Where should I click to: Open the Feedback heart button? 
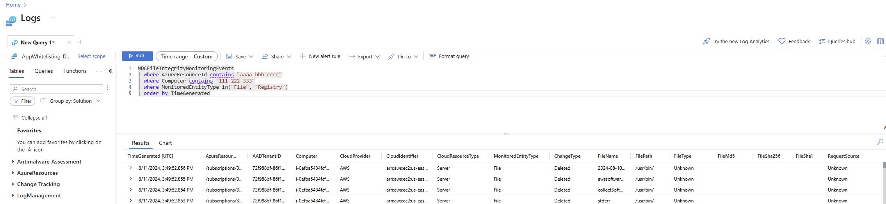point(794,41)
